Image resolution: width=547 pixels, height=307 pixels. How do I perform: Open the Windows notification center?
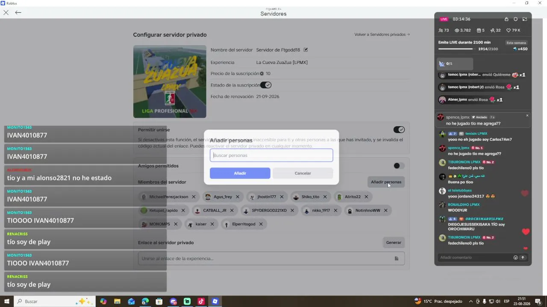click(538, 301)
